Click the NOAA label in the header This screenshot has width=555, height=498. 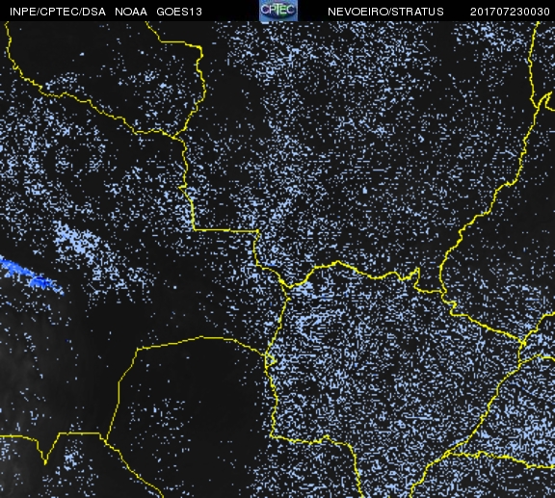pyautogui.click(x=131, y=12)
